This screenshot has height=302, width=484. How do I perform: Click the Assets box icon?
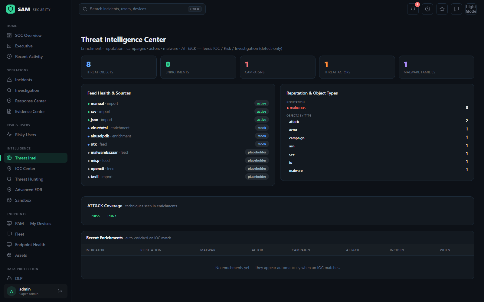(x=9, y=255)
